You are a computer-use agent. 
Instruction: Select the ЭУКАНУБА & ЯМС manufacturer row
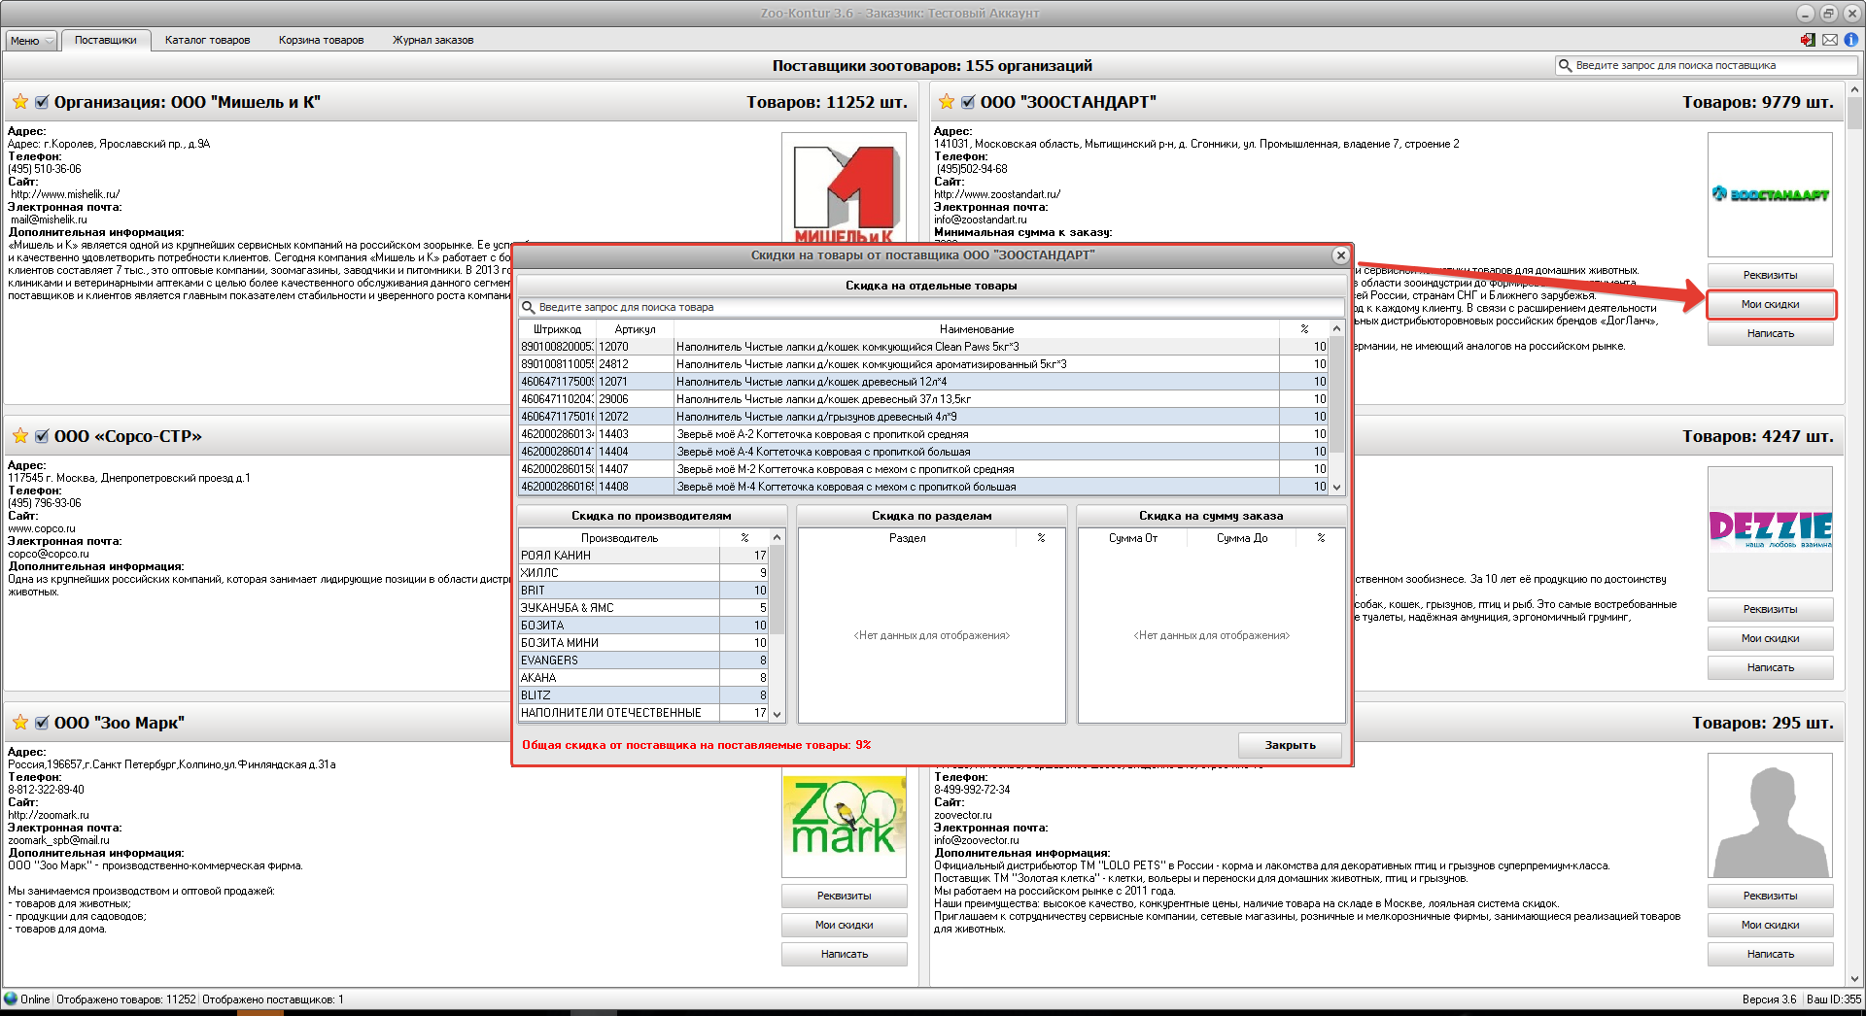pos(643,608)
